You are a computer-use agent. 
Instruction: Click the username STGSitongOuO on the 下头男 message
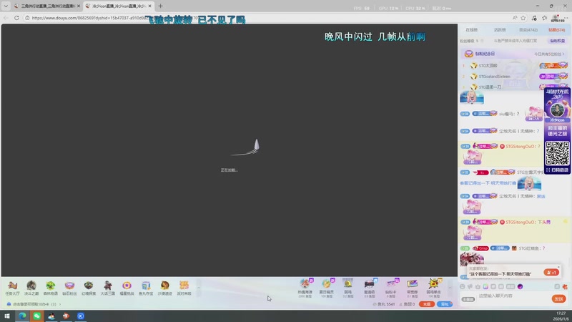(x=521, y=222)
